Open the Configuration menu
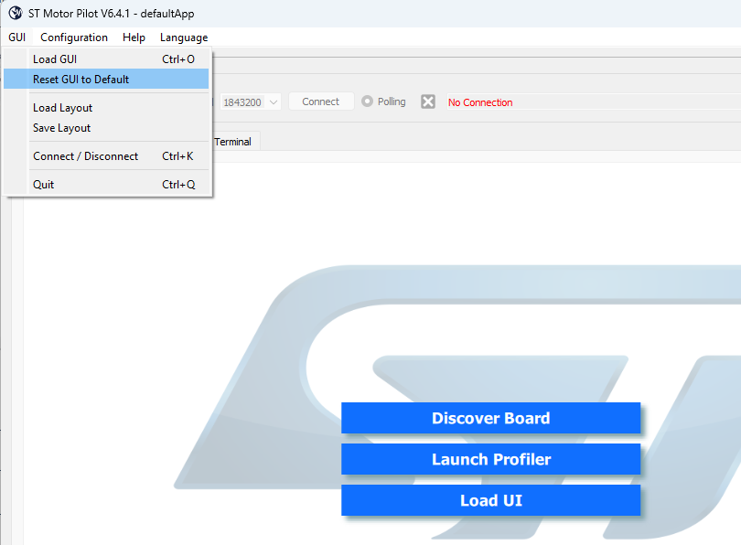The width and height of the screenshot is (741, 545). [74, 37]
